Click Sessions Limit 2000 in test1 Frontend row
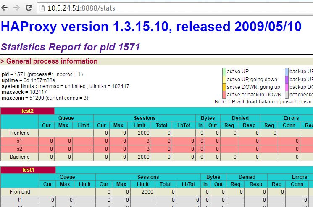The height and width of the screenshot is (207, 313). click(142, 192)
